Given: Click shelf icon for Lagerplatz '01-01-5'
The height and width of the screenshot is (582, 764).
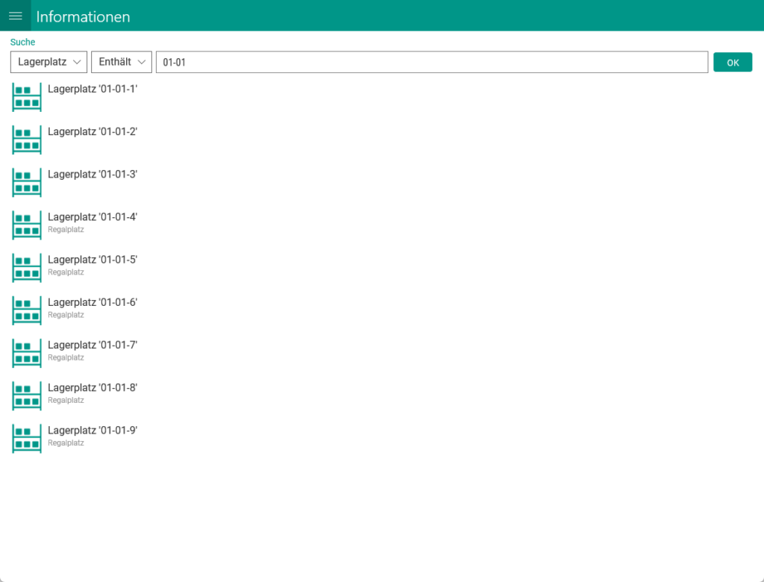Looking at the screenshot, I should tap(27, 268).
